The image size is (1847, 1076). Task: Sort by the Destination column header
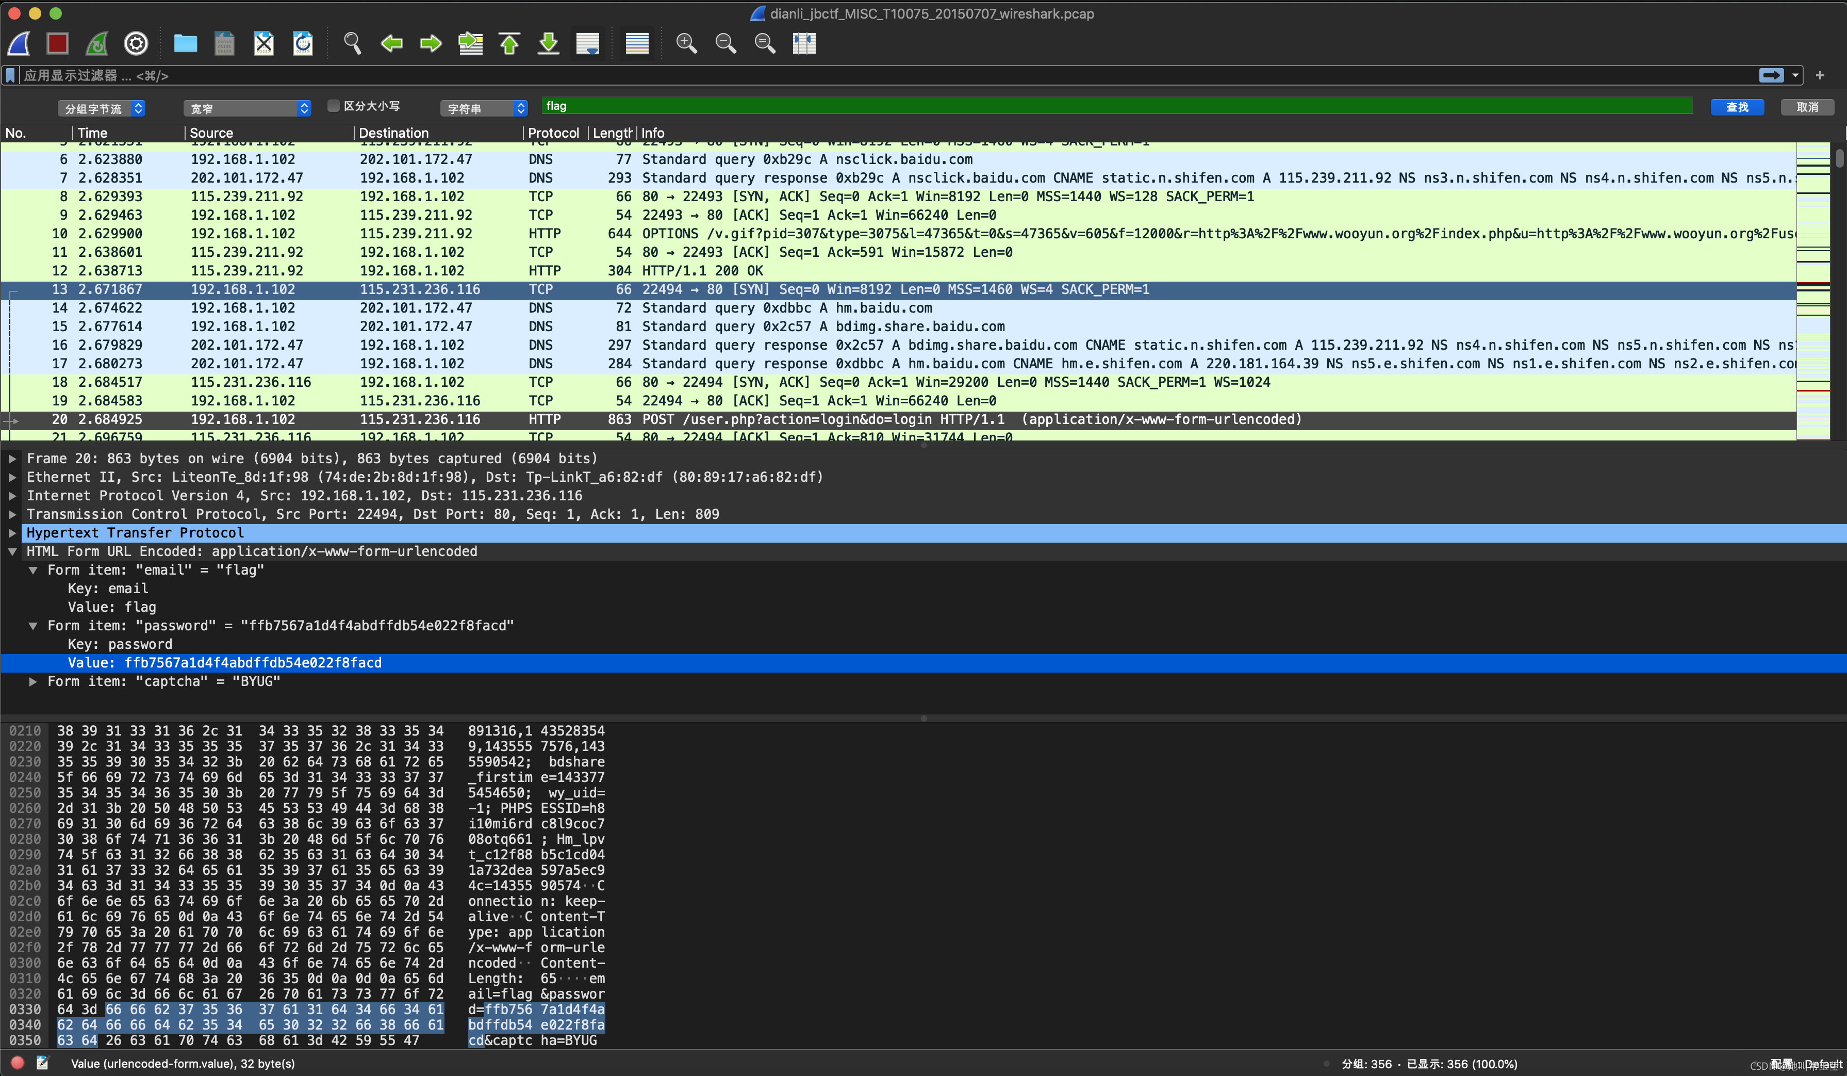click(439, 133)
